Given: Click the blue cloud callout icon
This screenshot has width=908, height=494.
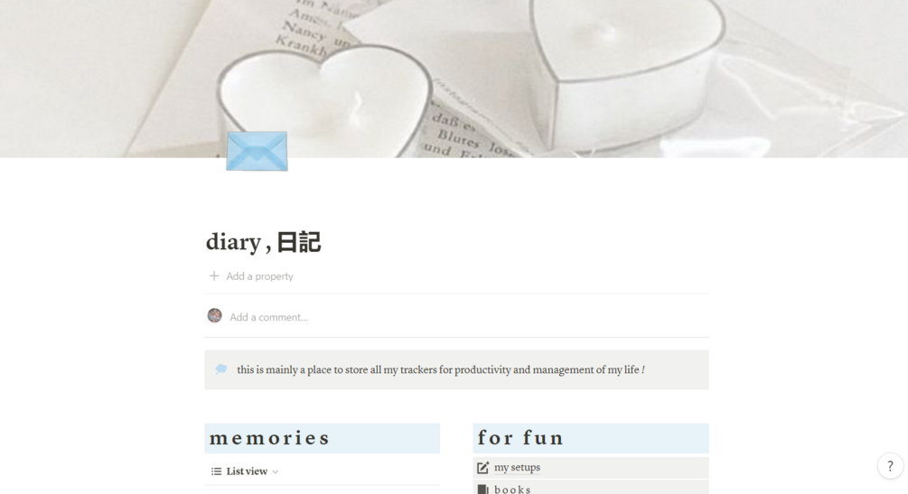Looking at the screenshot, I should click(x=221, y=369).
